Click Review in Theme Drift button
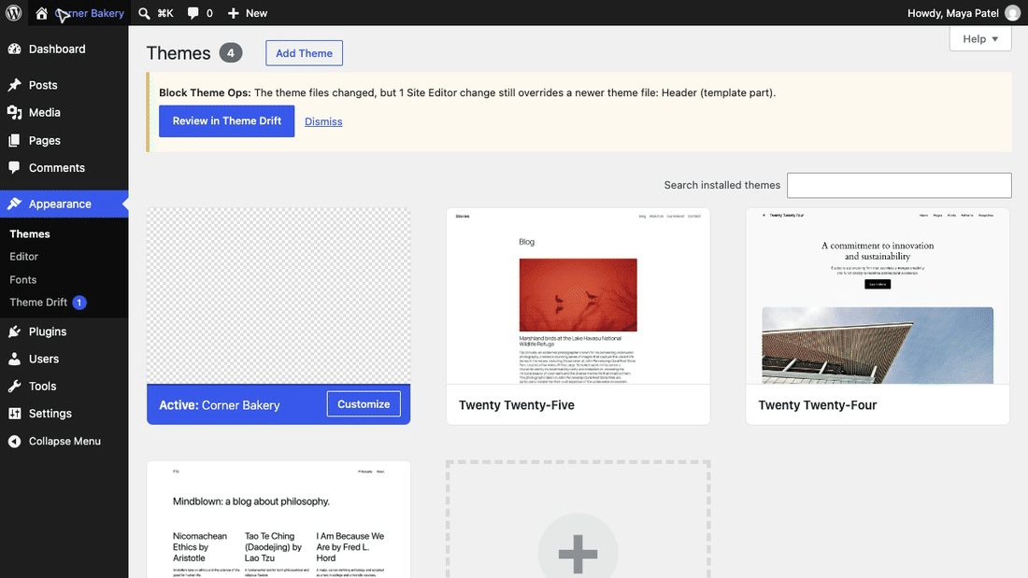 227,121
